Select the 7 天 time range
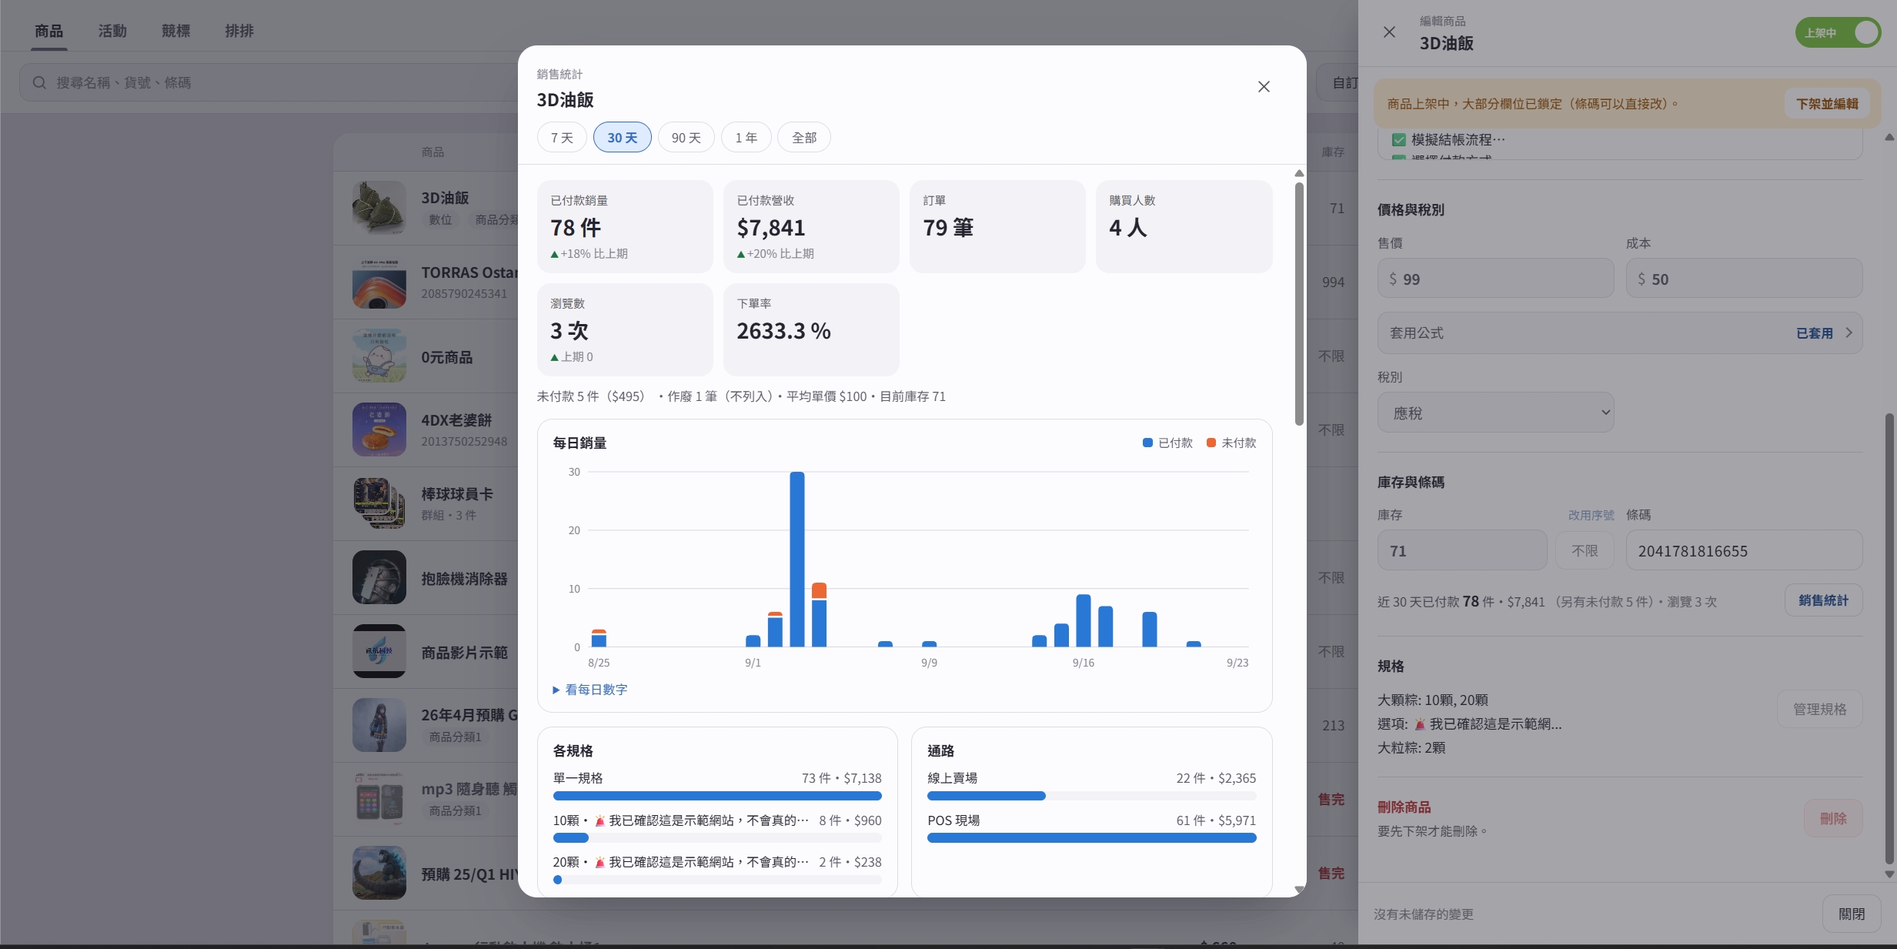The width and height of the screenshot is (1897, 949). tap(562, 137)
